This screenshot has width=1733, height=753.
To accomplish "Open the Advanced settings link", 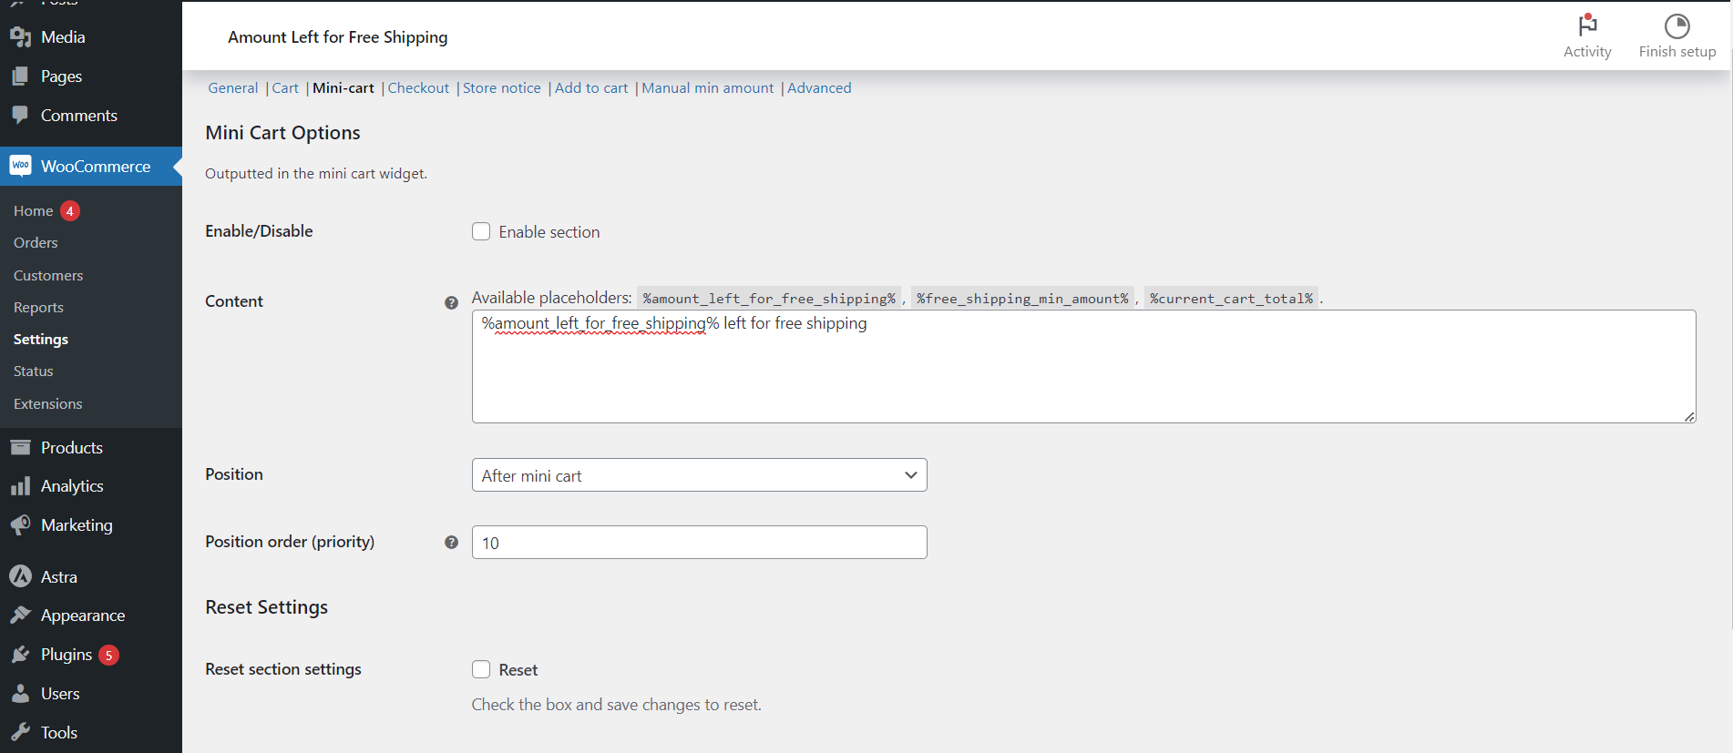I will (x=819, y=88).
